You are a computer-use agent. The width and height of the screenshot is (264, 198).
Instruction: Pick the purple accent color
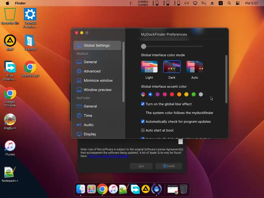coord(158,94)
